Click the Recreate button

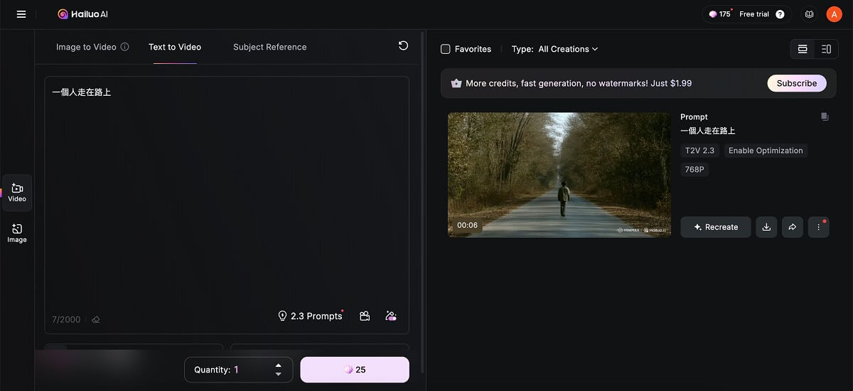point(715,227)
